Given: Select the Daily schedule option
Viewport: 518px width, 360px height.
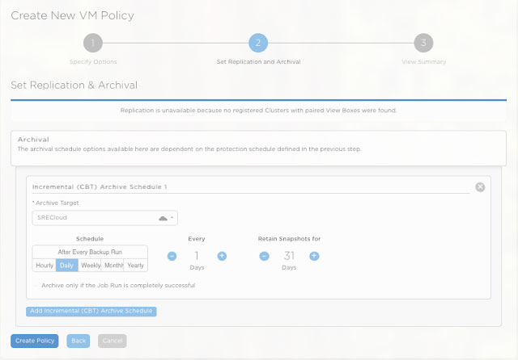Looking at the screenshot, I should click(x=66, y=266).
